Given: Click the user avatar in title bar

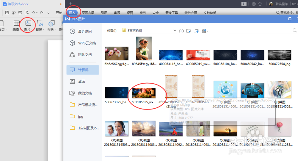Looking at the screenshot, I should click(x=271, y=4).
